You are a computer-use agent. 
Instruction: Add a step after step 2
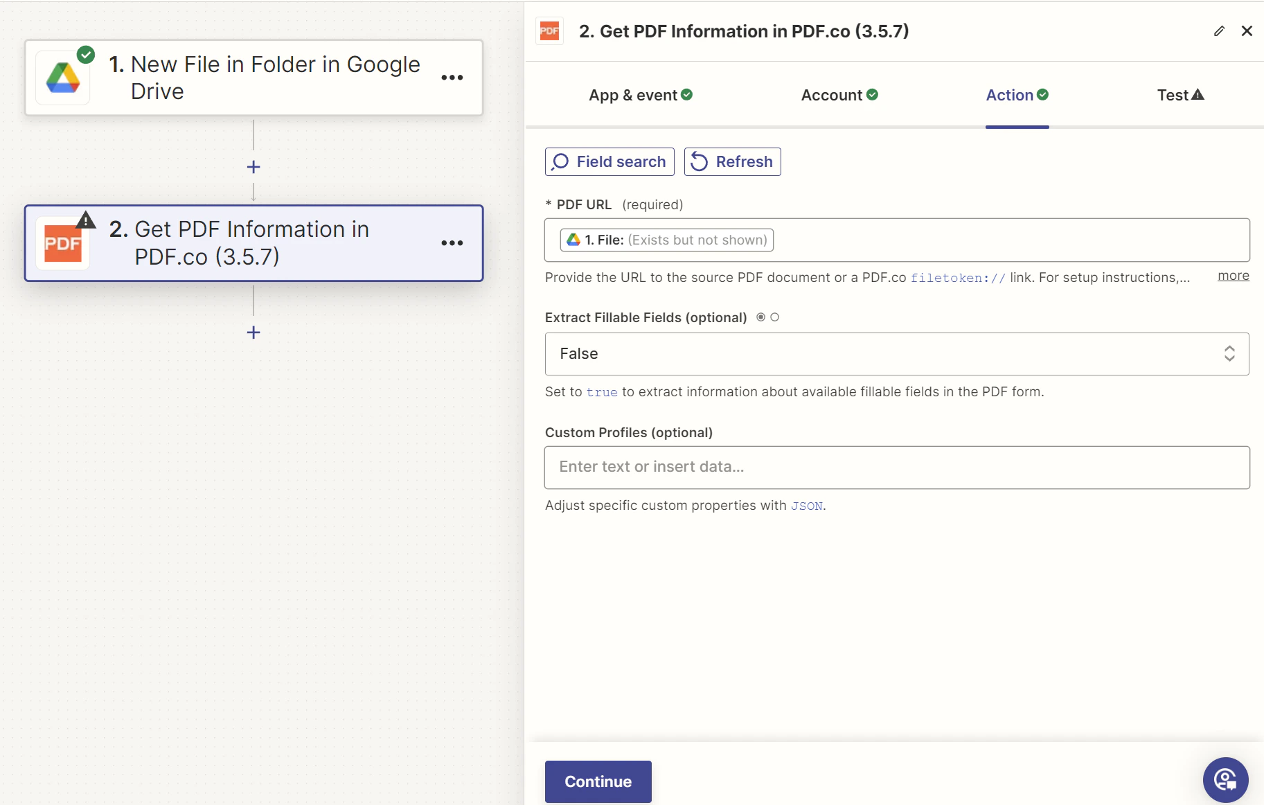click(x=253, y=333)
